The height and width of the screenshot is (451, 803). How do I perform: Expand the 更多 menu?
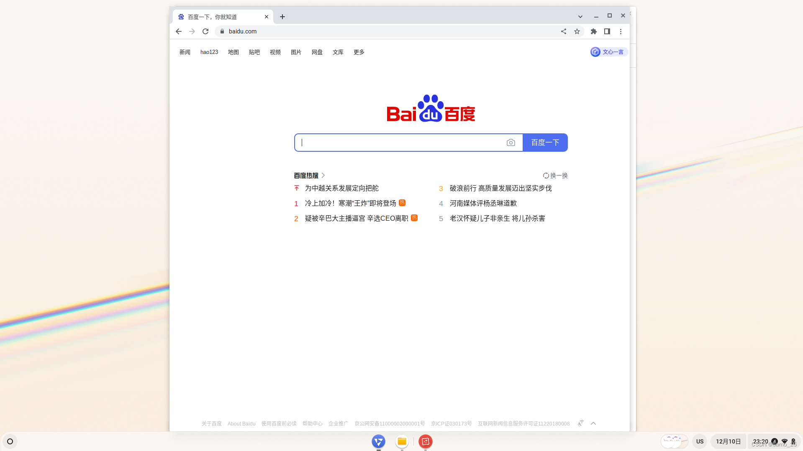(x=359, y=52)
